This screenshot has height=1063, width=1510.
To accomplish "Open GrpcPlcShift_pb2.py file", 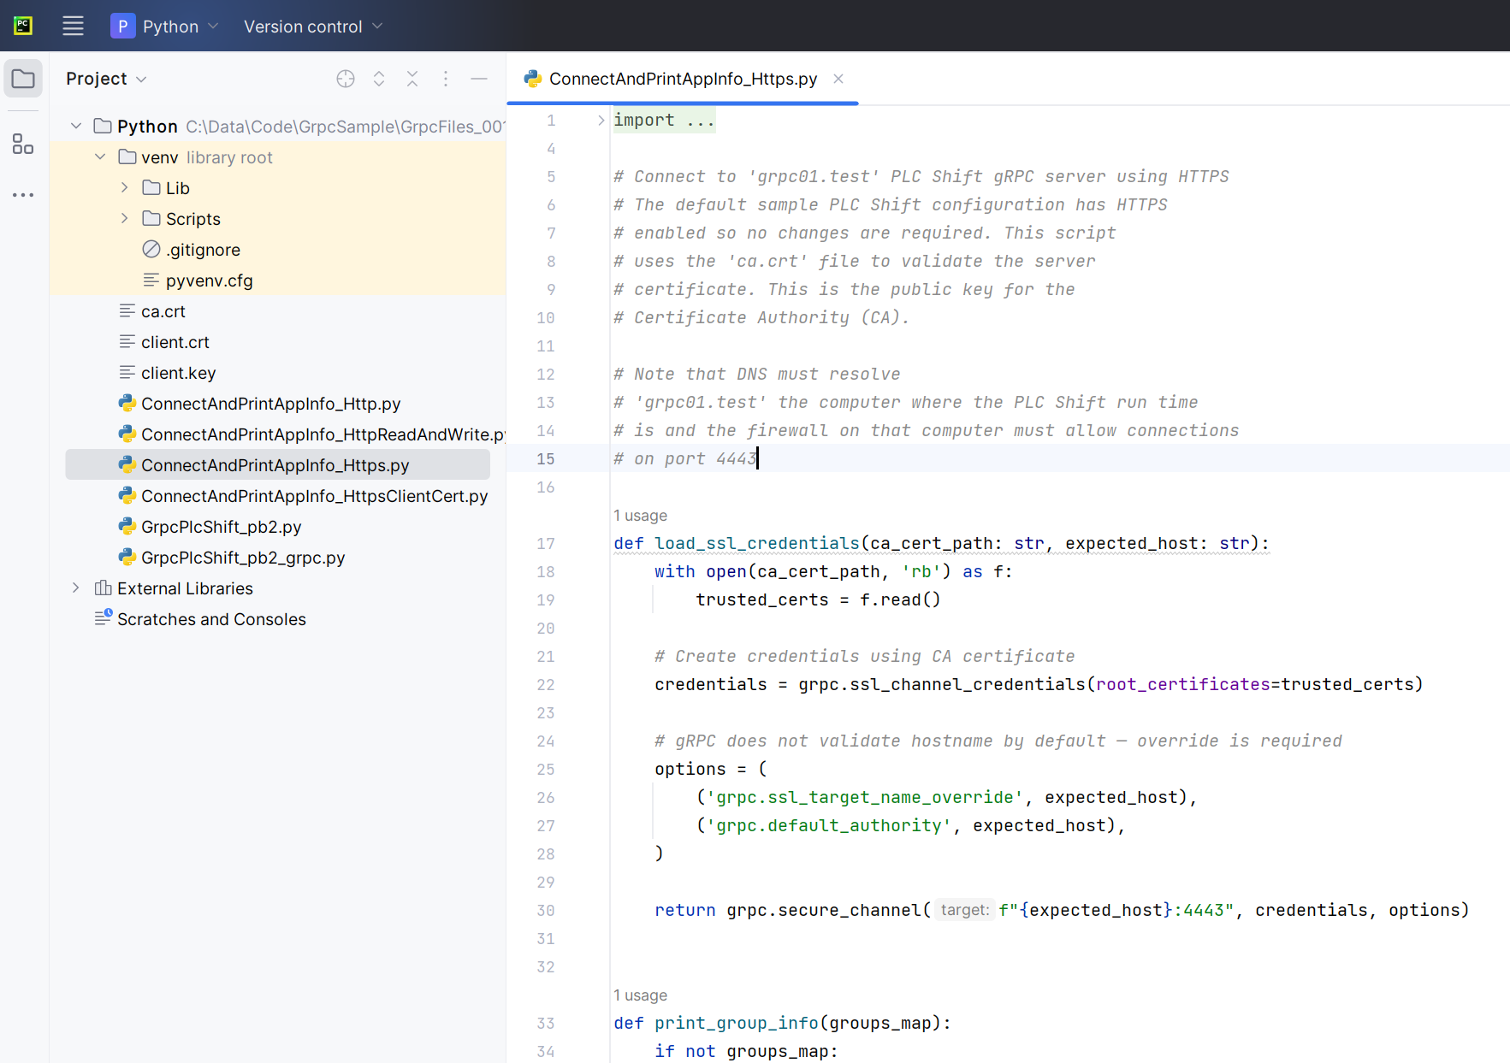I will coord(221,527).
